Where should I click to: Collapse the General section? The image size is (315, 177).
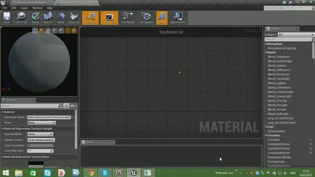point(2,112)
